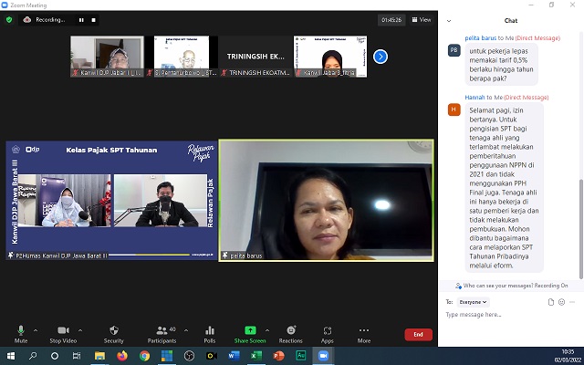The width and height of the screenshot is (584, 365).
Task: Open the Security shield options
Action: (113, 333)
